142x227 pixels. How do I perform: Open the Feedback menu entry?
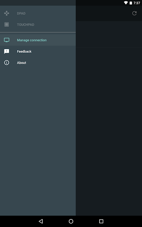pos(38,51)
